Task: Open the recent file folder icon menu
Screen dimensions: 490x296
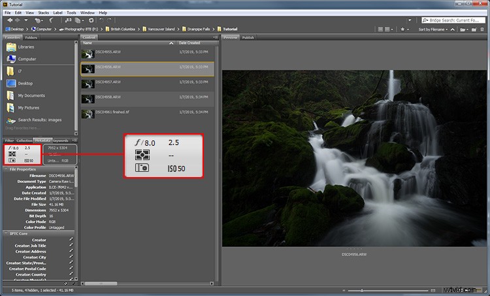Action: tap(464, 29)
